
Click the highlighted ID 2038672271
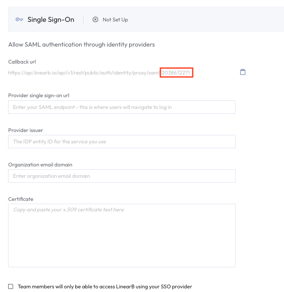176,72
